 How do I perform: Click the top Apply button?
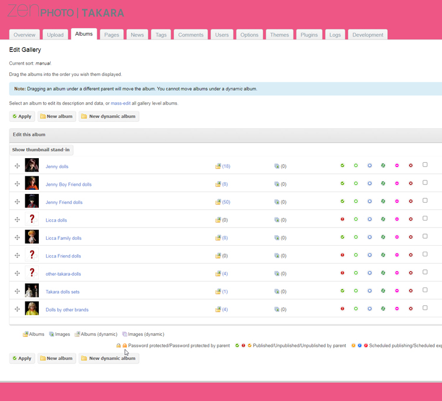coord(22,116)
